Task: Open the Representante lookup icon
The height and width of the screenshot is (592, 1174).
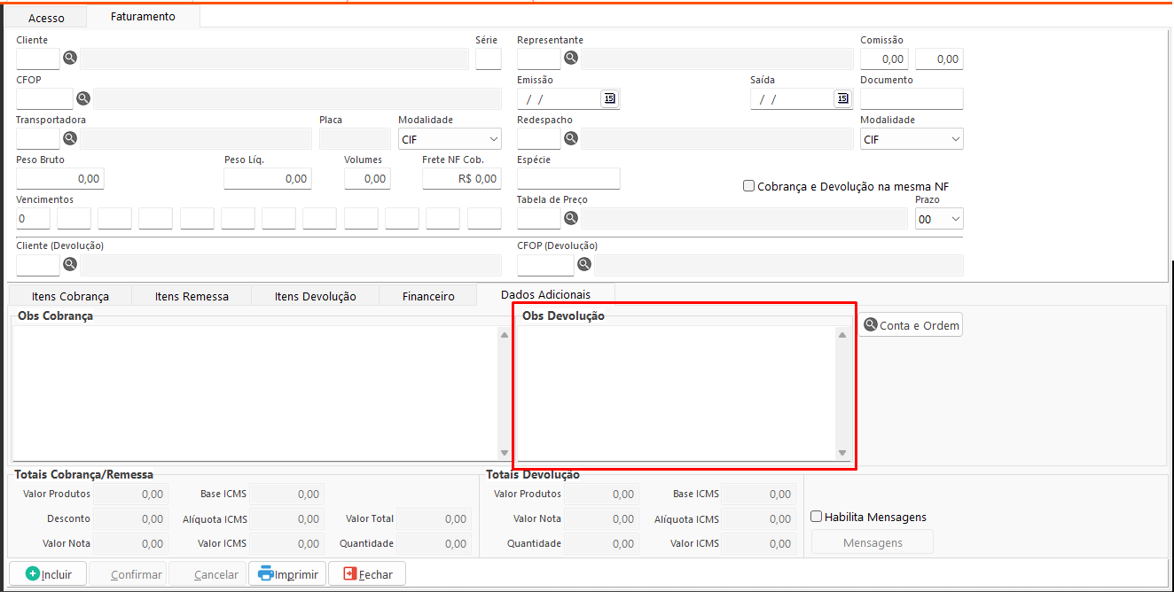Action: (571, 58)
